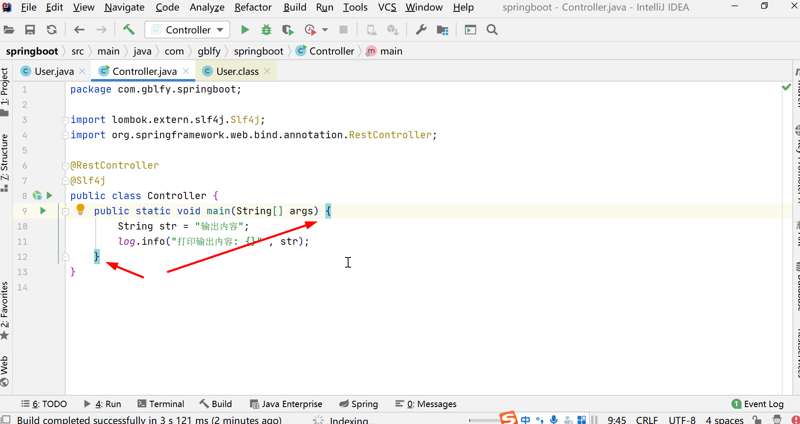
Task: Change UTF-8 file encoding
Action: [x=682, y=420]
